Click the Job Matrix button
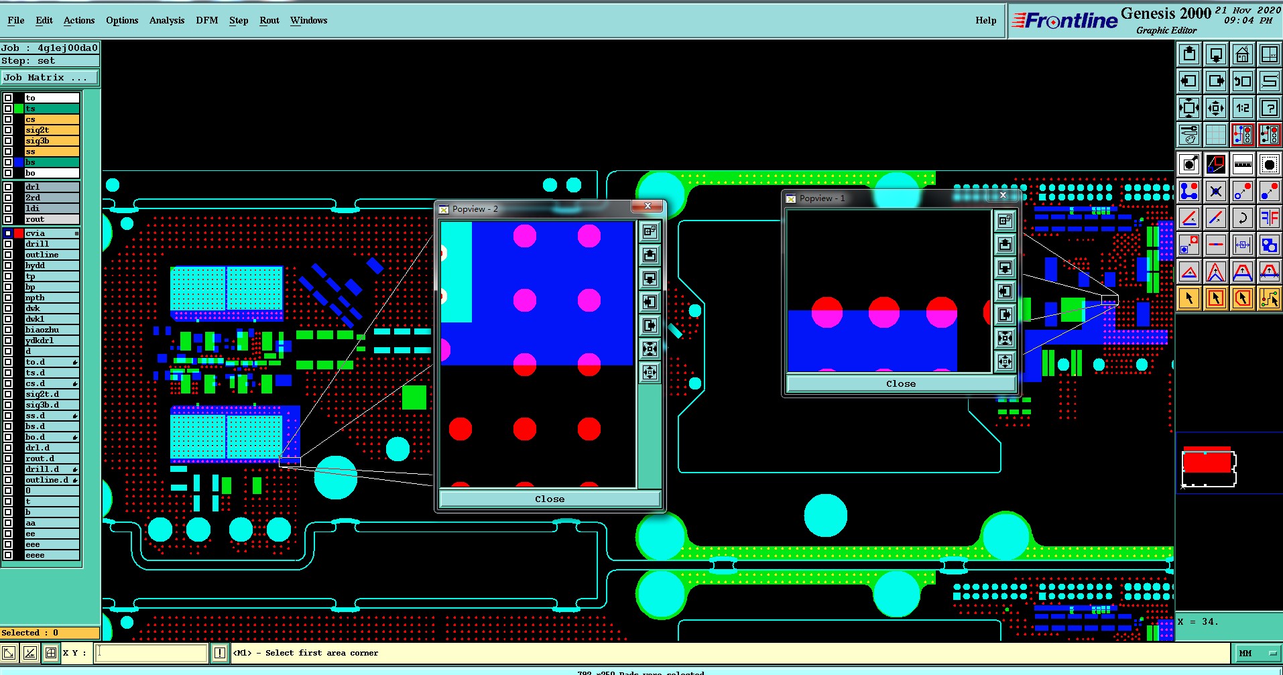1283x675 pixels. 50,78
